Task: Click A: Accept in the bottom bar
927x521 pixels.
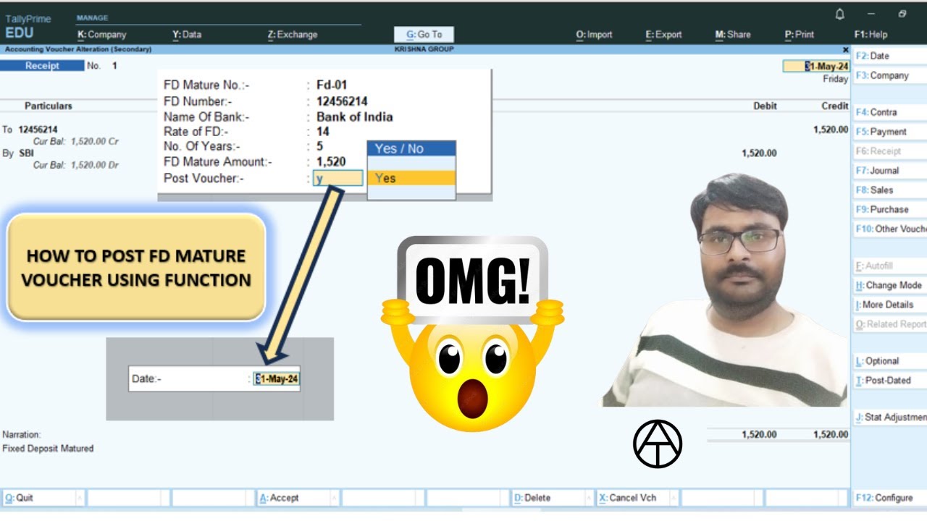Action: 297,498
